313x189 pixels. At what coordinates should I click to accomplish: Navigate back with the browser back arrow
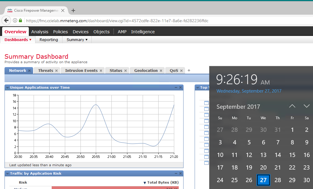point(6,21)
